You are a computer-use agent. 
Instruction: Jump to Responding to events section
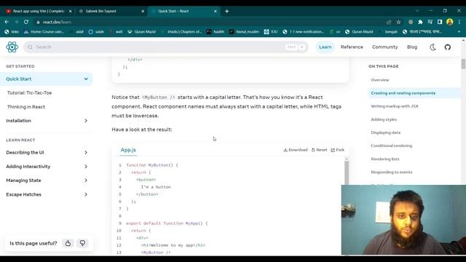coord(392,172)
